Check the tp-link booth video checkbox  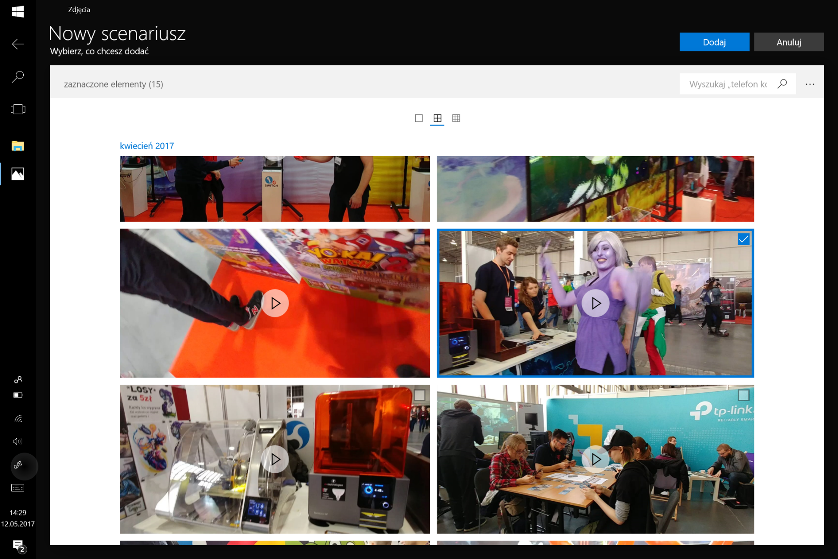[743, 395]
